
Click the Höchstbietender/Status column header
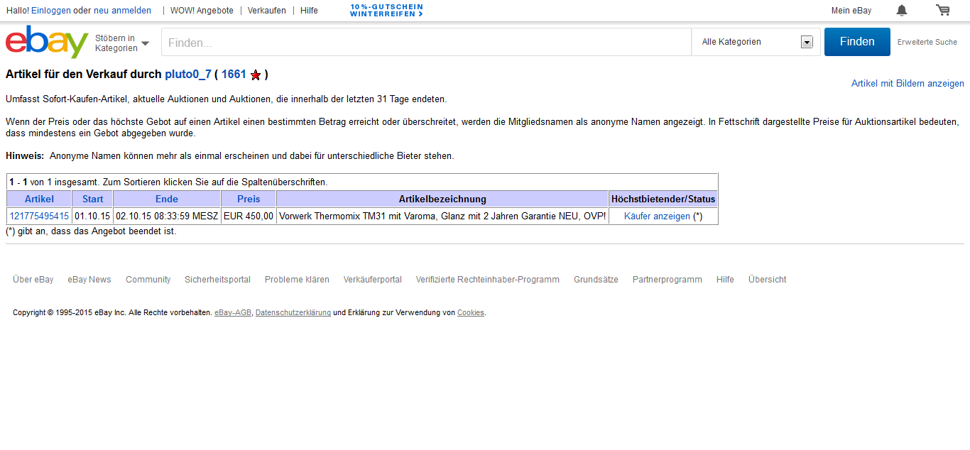tap(663, 199)
